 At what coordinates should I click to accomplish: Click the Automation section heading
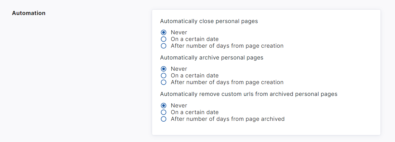point(29,13)
